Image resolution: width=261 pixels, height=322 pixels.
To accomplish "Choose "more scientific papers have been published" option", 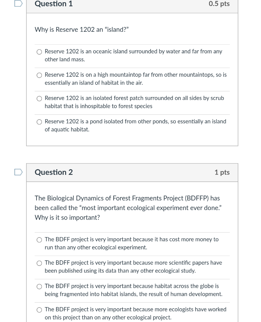I will point(39,263).
